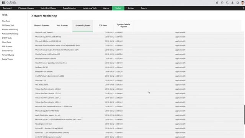Select Microsoft Sync Framework Services row

(138, 107)
